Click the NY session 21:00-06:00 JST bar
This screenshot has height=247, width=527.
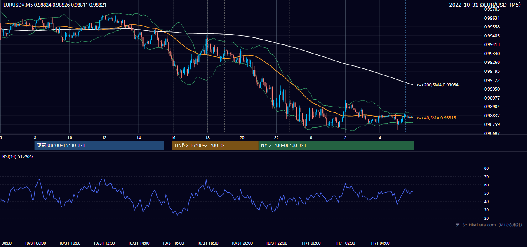[x=336, y=145]
